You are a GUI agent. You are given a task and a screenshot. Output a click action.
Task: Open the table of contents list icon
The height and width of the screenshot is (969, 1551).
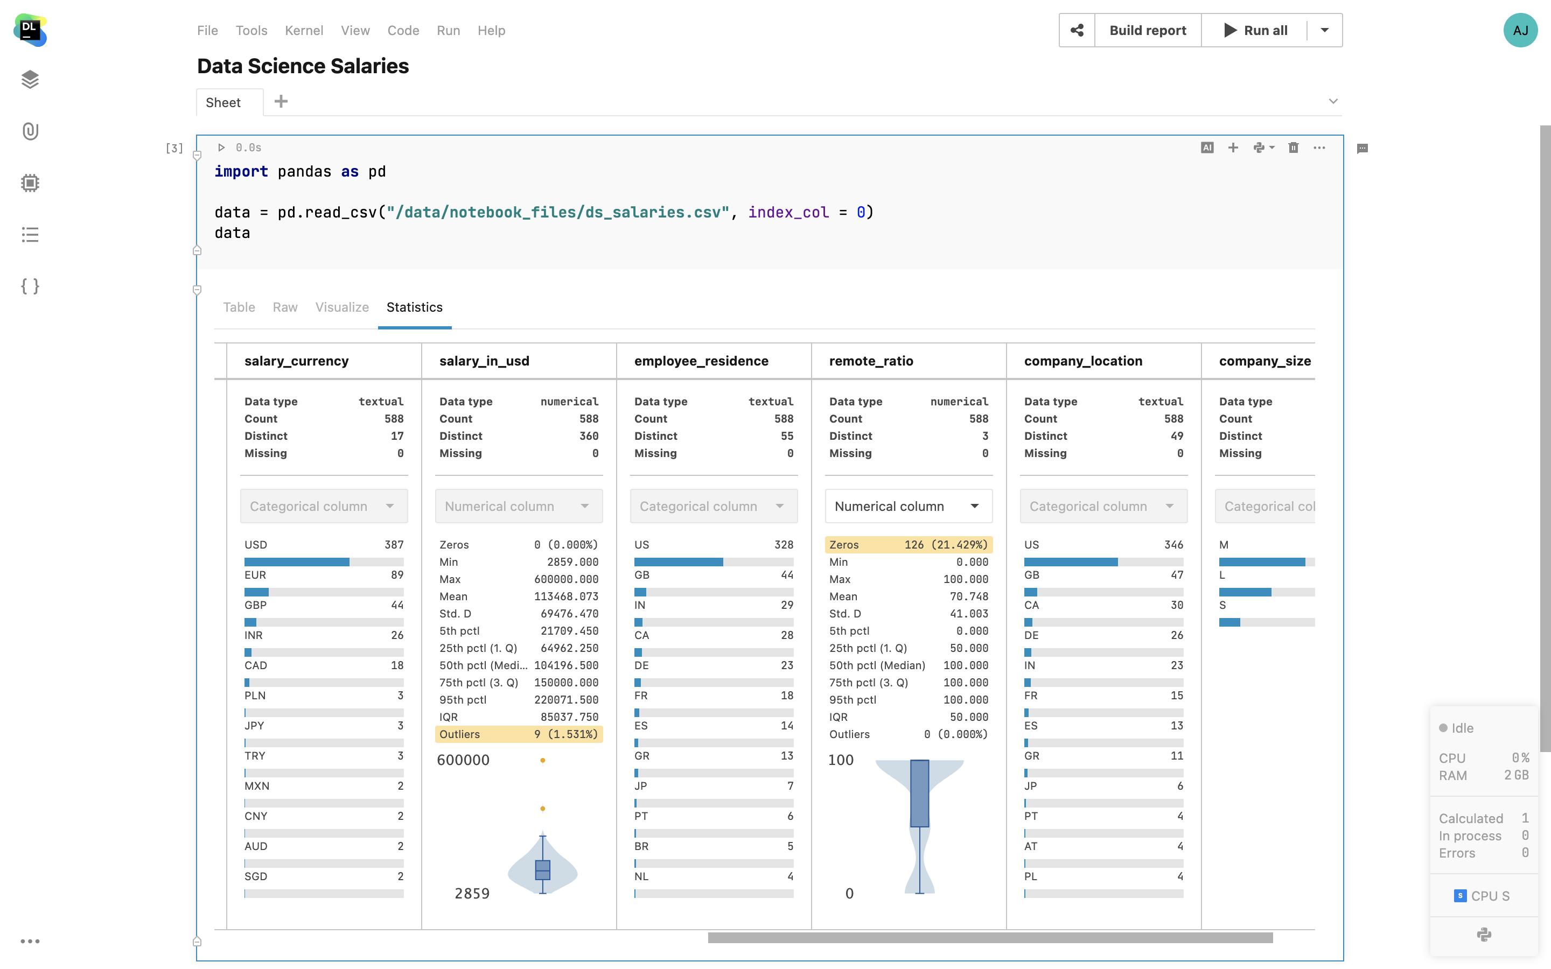click(x=30, y=235)
